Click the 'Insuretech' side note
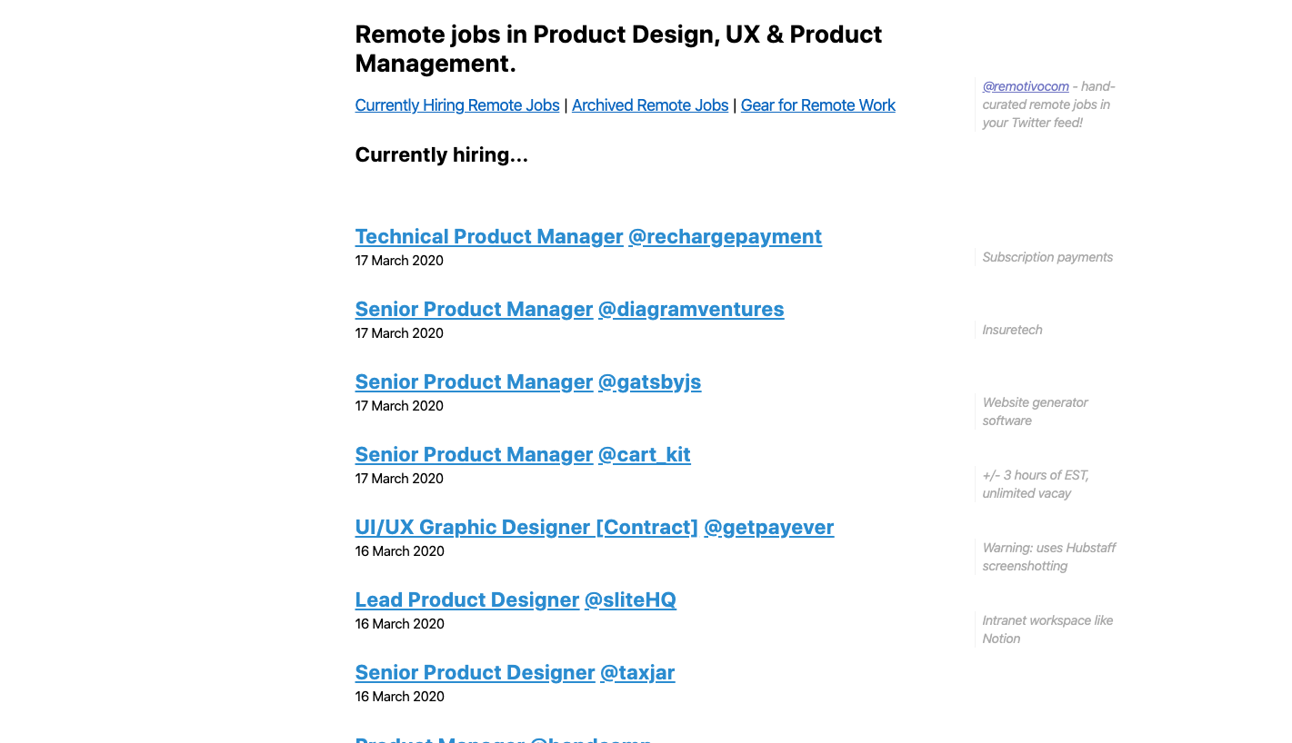This screenshot has height=743, width=1292. (1012, 330)
